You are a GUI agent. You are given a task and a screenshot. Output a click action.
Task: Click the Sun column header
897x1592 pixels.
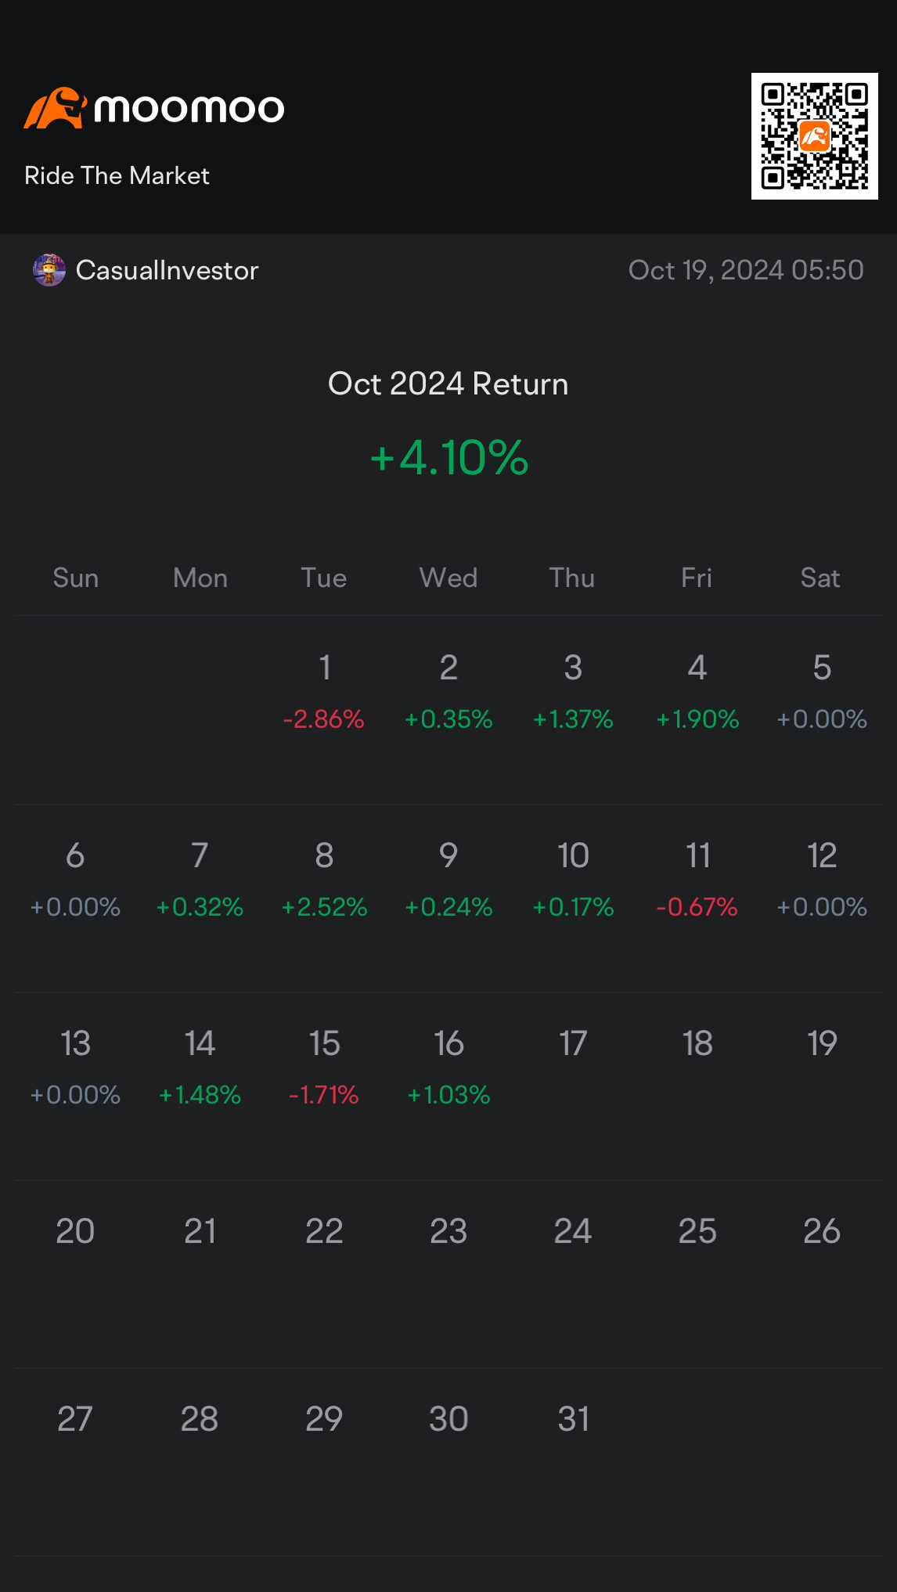(x=76, y=578)
